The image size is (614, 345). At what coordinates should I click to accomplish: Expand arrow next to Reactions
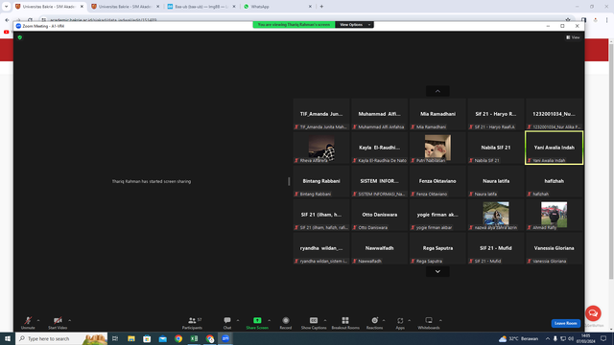pyautogui.click(x=384, y=320)
